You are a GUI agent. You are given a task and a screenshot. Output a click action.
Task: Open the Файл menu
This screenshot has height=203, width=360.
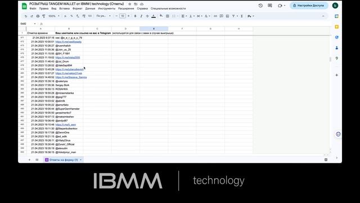pos(33,8)
